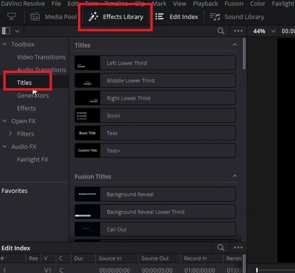Click the Dur column header
Screen dimensions: 295x273
click(x=79, y=258)
